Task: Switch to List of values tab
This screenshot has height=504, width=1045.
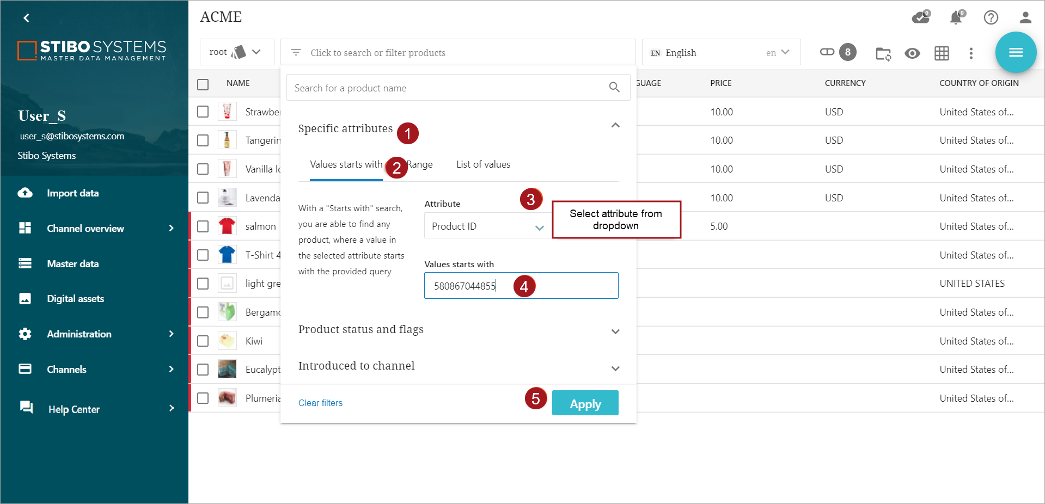Action: point(483,164)
